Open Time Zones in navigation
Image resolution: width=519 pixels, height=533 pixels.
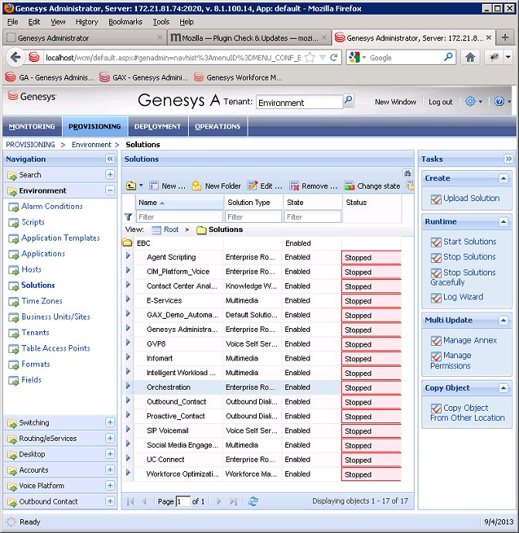click(42, 301)
